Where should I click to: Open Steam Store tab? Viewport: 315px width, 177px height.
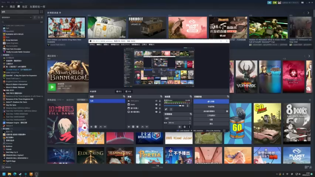click(12, 7)
